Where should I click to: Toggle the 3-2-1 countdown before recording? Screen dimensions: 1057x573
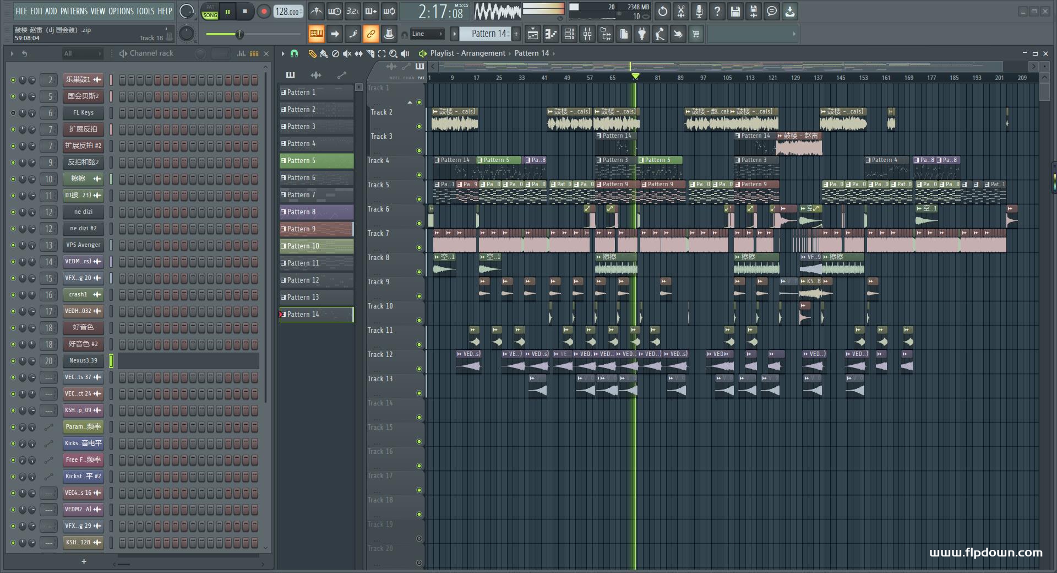[352, 11]
